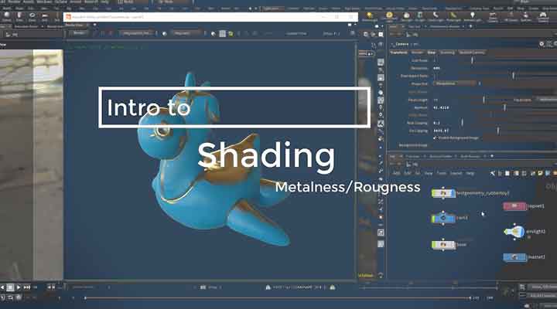Image resolution: width=557 pixels, height=309 pixels.
Task: Click the Gamepad Camera shelf tool
Action: (543, 17)
